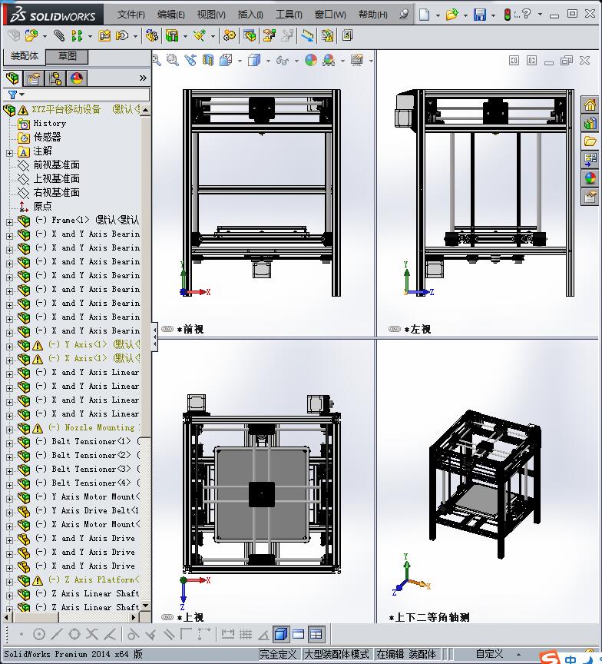
Task: Click the Save disk icon
Action: click(480, 15)
